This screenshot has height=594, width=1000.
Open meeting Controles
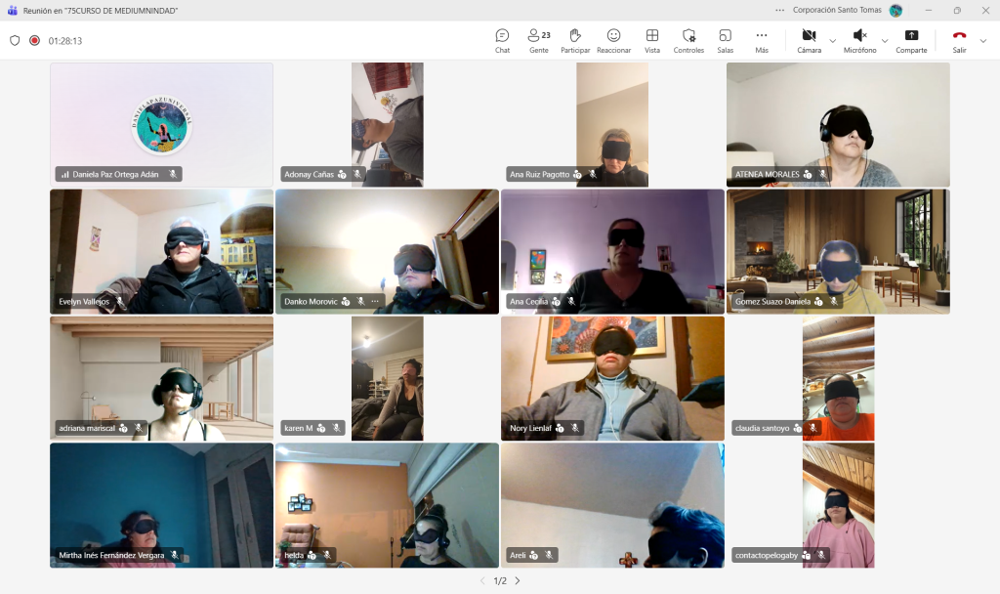coord(688,41)
